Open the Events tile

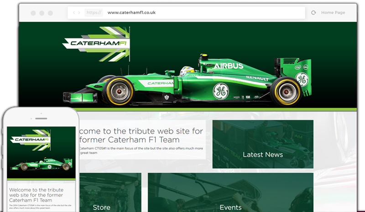pyautogui.click(x=230, y=192)
